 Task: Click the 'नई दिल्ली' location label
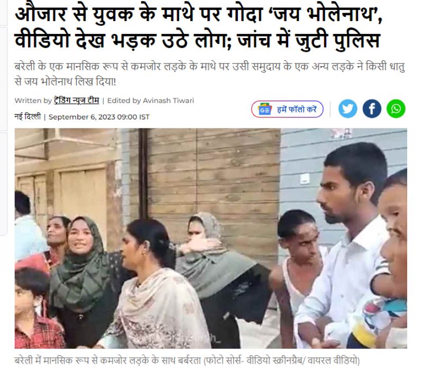(x=27, y=117)
